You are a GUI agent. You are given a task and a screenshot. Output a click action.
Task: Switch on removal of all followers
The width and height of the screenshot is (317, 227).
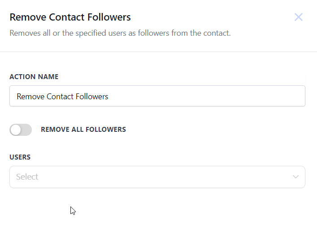click(x=21, y=130)
